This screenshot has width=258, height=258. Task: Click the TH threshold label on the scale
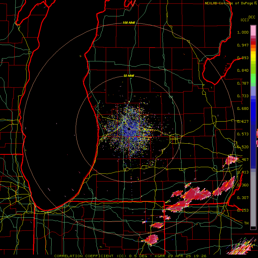246,223
